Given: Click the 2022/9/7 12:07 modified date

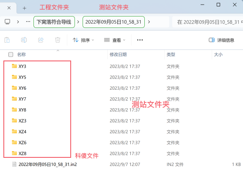Looking at the screenshot, I should point(125,164).
